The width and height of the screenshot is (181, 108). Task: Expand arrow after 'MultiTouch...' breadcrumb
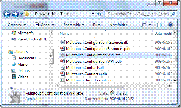[77, 14]
